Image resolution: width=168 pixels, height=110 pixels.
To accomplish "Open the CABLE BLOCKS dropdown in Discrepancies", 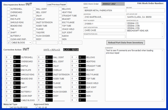I will 30,43.
